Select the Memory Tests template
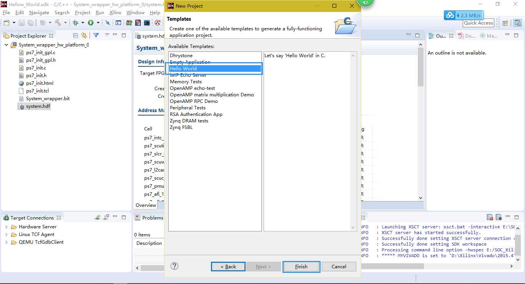Screen dimensions: 525x284 (186, 82)
